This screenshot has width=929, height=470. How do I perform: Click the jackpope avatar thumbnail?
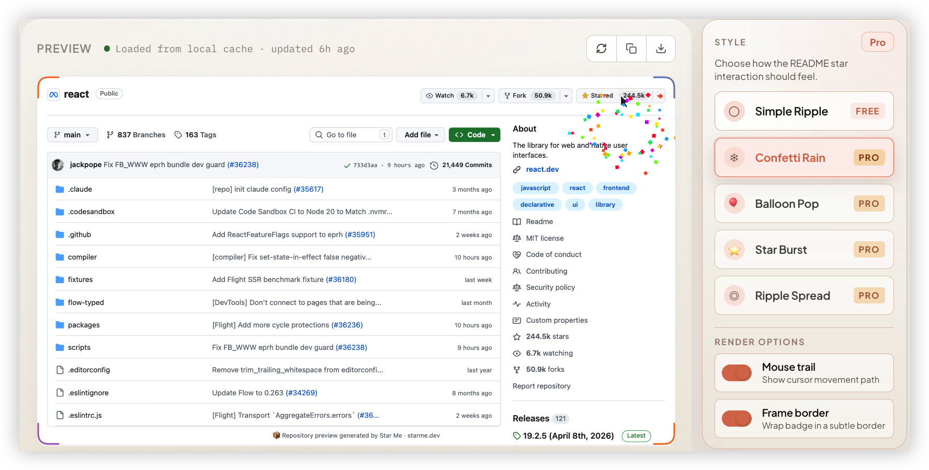pos(58,165)
